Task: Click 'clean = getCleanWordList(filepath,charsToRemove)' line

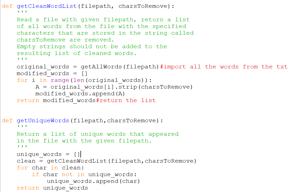Action: 107,161
